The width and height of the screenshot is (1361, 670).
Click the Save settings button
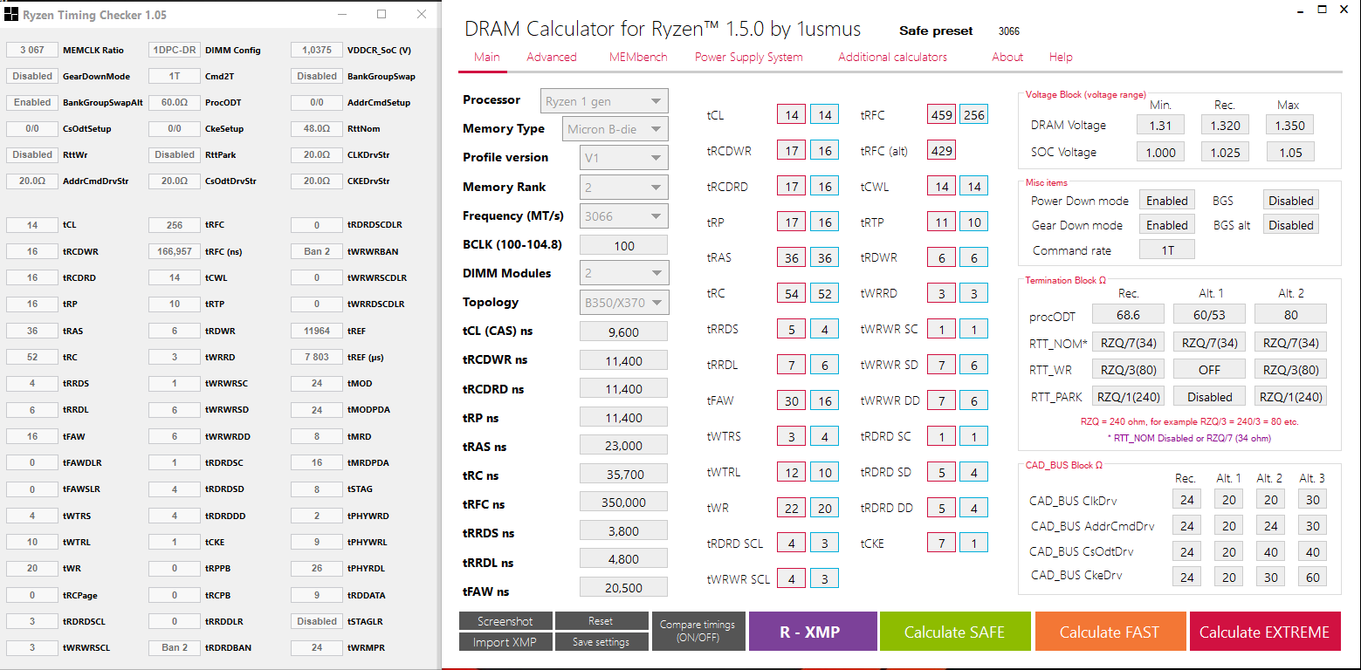[x=601, y=642]
